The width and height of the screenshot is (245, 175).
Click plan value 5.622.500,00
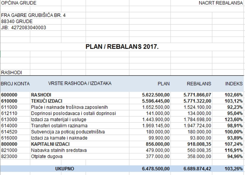click(156, 95)
